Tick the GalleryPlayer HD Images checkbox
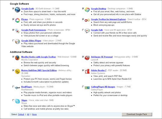The width and height of the screenshot is (162, 119). (x=83, y=87)
